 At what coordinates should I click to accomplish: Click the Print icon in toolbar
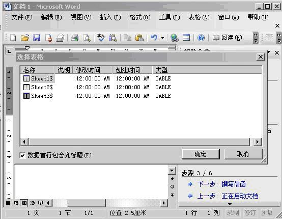click(x=74, y=38)
